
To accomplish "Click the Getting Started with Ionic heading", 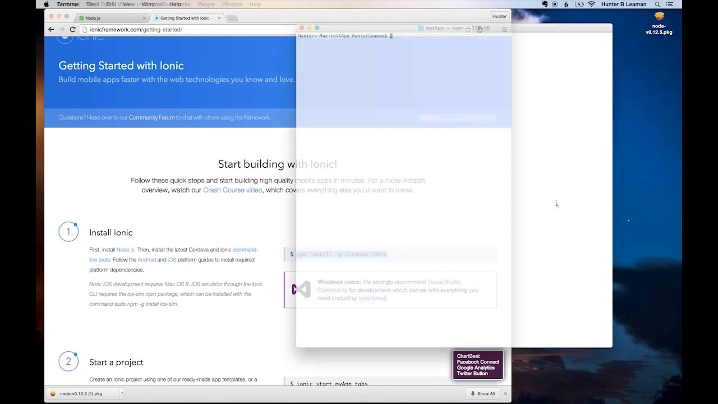I will [x=121, y=66].
